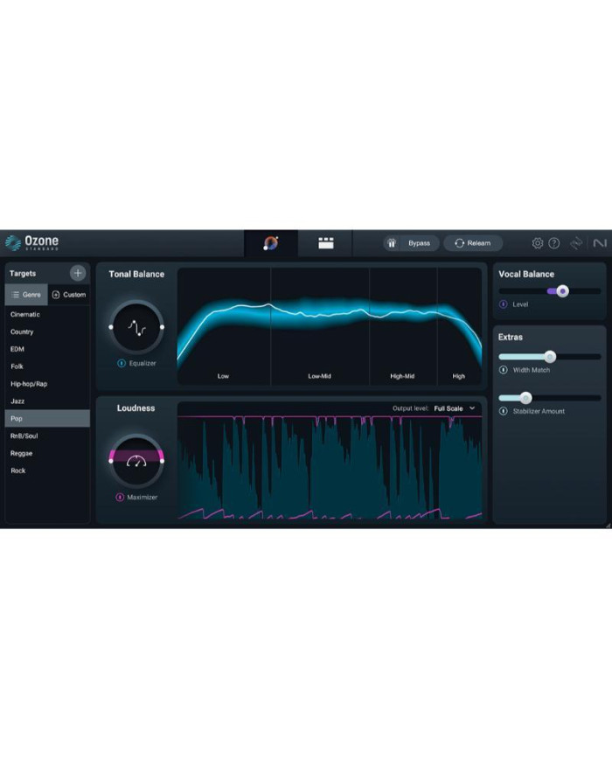Screen dimensions: 612x760
Task: Click the Bypass button
Action: click(x=419, y=243)
